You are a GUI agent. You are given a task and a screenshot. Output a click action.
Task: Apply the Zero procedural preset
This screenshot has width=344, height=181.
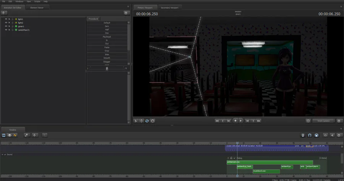pyautogui.click(x=107, y=26)
